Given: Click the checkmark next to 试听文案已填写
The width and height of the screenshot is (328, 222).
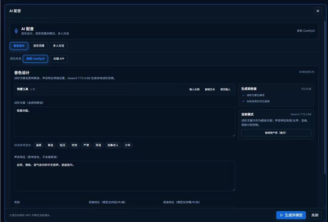Looking at the screenshot, I should click(x=243, y=95).
